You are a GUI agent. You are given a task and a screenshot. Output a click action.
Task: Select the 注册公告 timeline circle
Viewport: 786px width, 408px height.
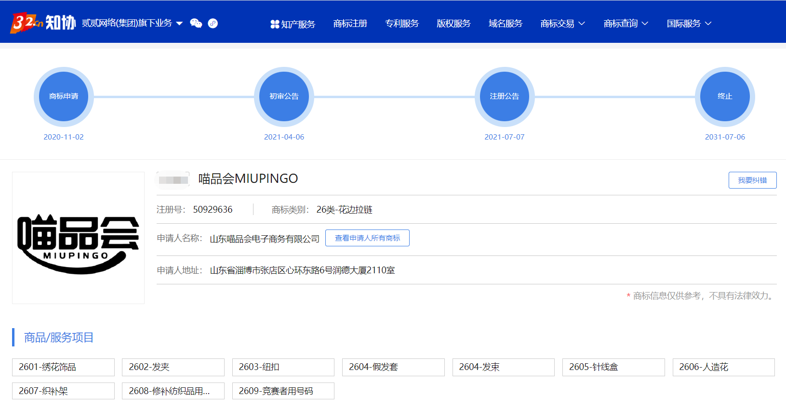(505, 96)
